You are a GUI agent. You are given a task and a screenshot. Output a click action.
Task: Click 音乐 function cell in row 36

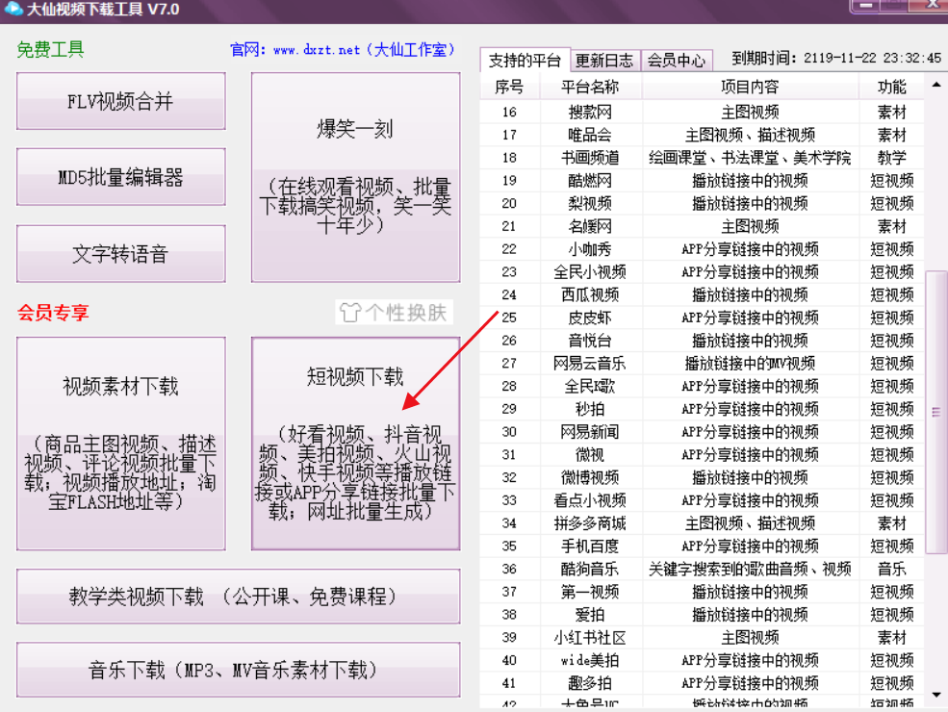pos(892,569)
